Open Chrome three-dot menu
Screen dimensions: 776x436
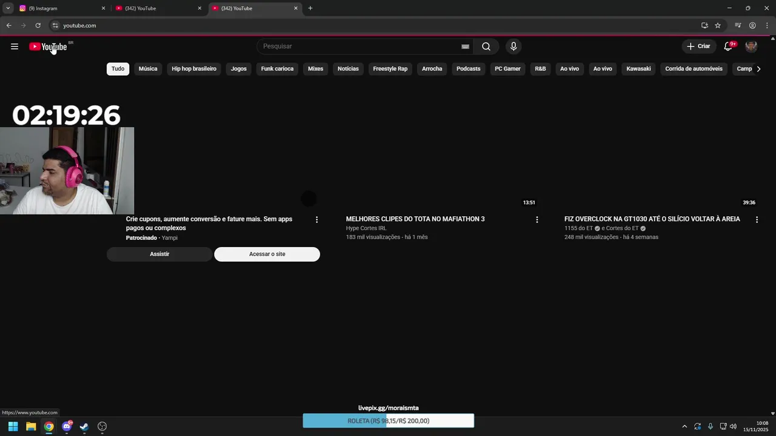pos(767,25)
